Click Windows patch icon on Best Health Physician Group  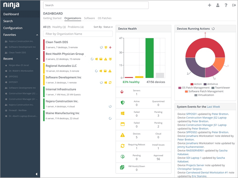click(97, 59)
